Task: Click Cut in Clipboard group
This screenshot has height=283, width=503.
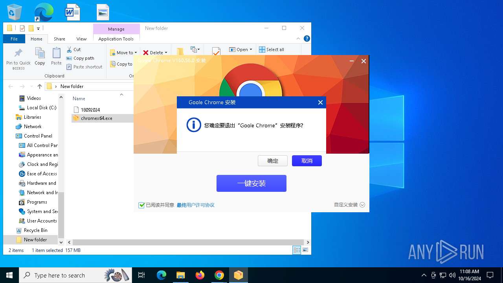Action: pyautogui.click(x=73, y=50)
